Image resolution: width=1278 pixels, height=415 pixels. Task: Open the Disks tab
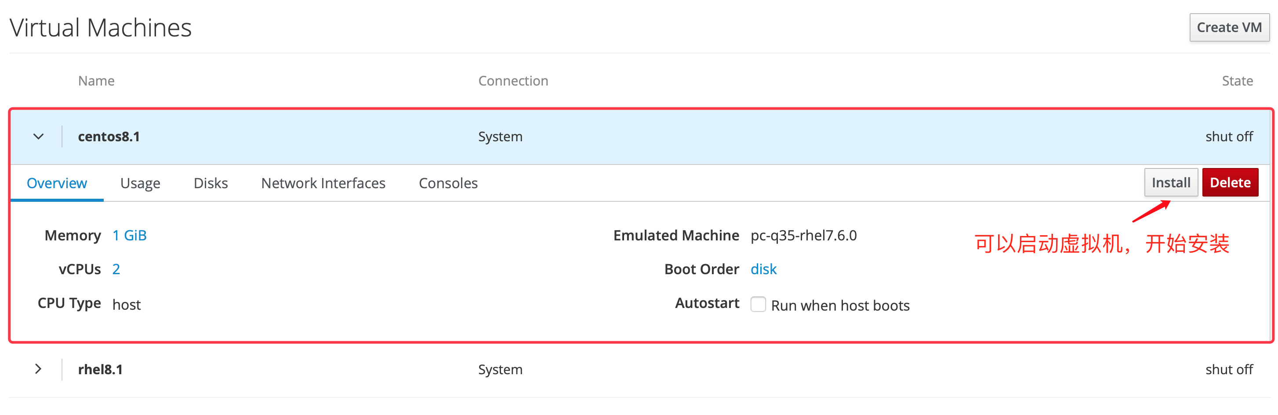(211, 183)
